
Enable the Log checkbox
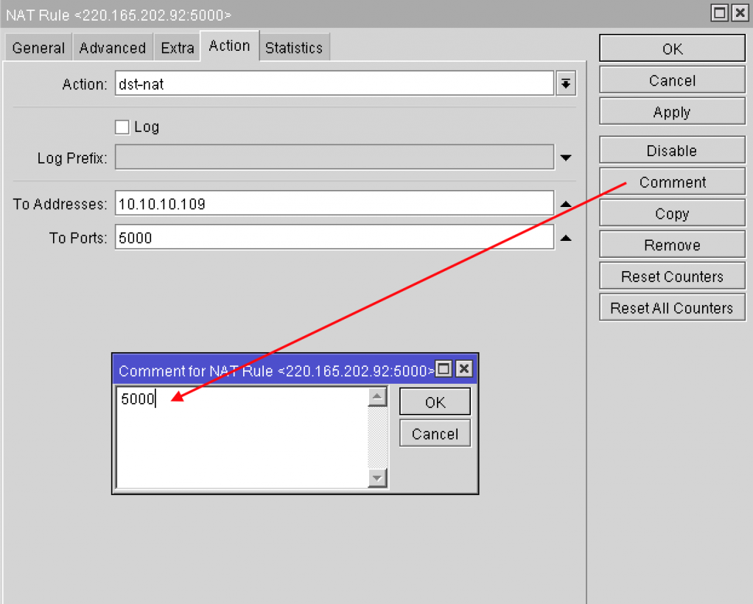click(122, 127)
